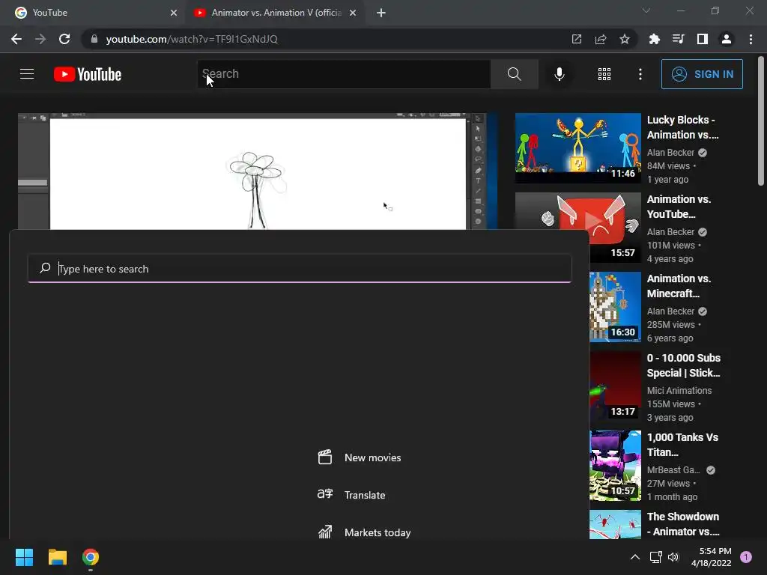Start voice search with the microphone icon
The height and width of the screenshot is (575, 767).
559,74
